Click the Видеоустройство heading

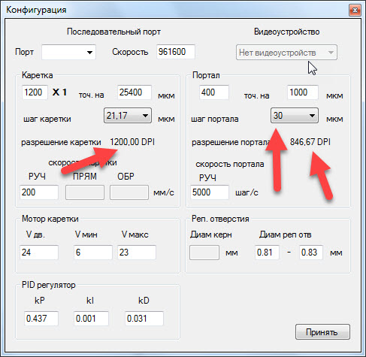(x=286, y=32)
